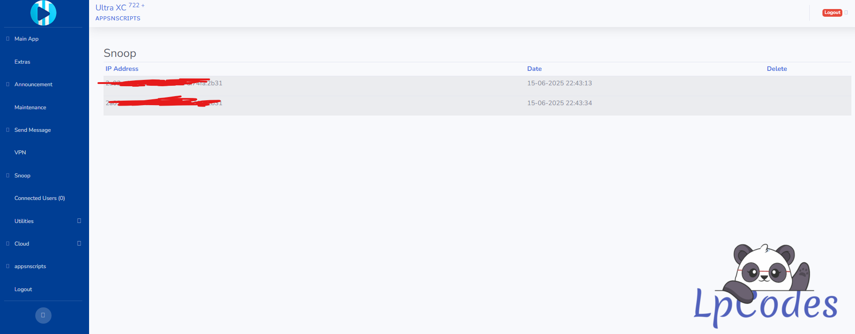Image resolution: width=855 pixels, height=334 pixels.
Task: Click the Ultra XC play logo icon
Action: coord(43,13)
